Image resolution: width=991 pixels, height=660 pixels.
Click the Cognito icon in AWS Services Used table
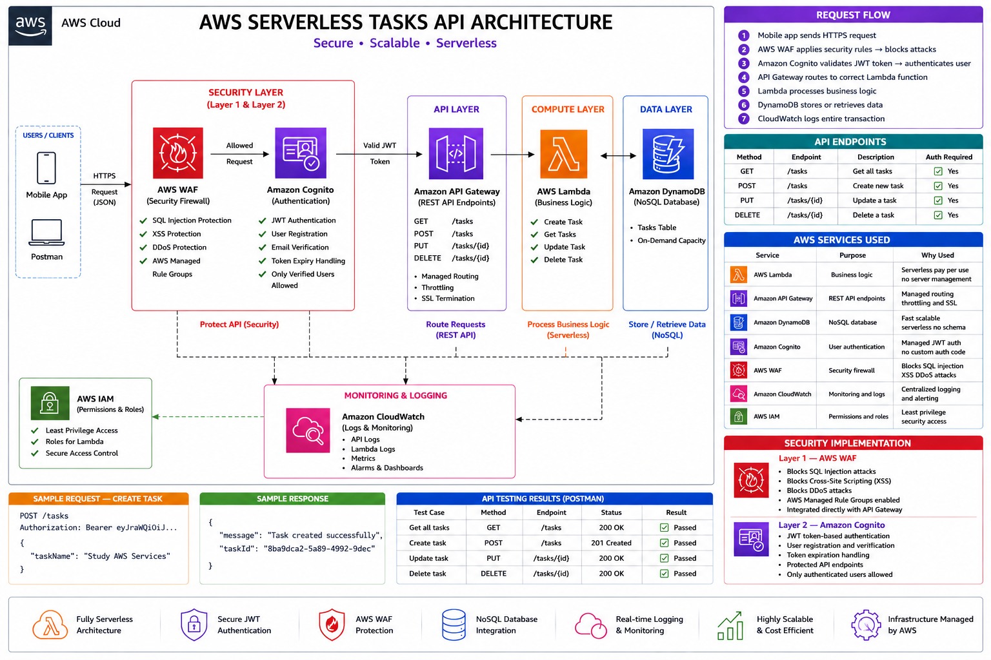click(739, 347)
